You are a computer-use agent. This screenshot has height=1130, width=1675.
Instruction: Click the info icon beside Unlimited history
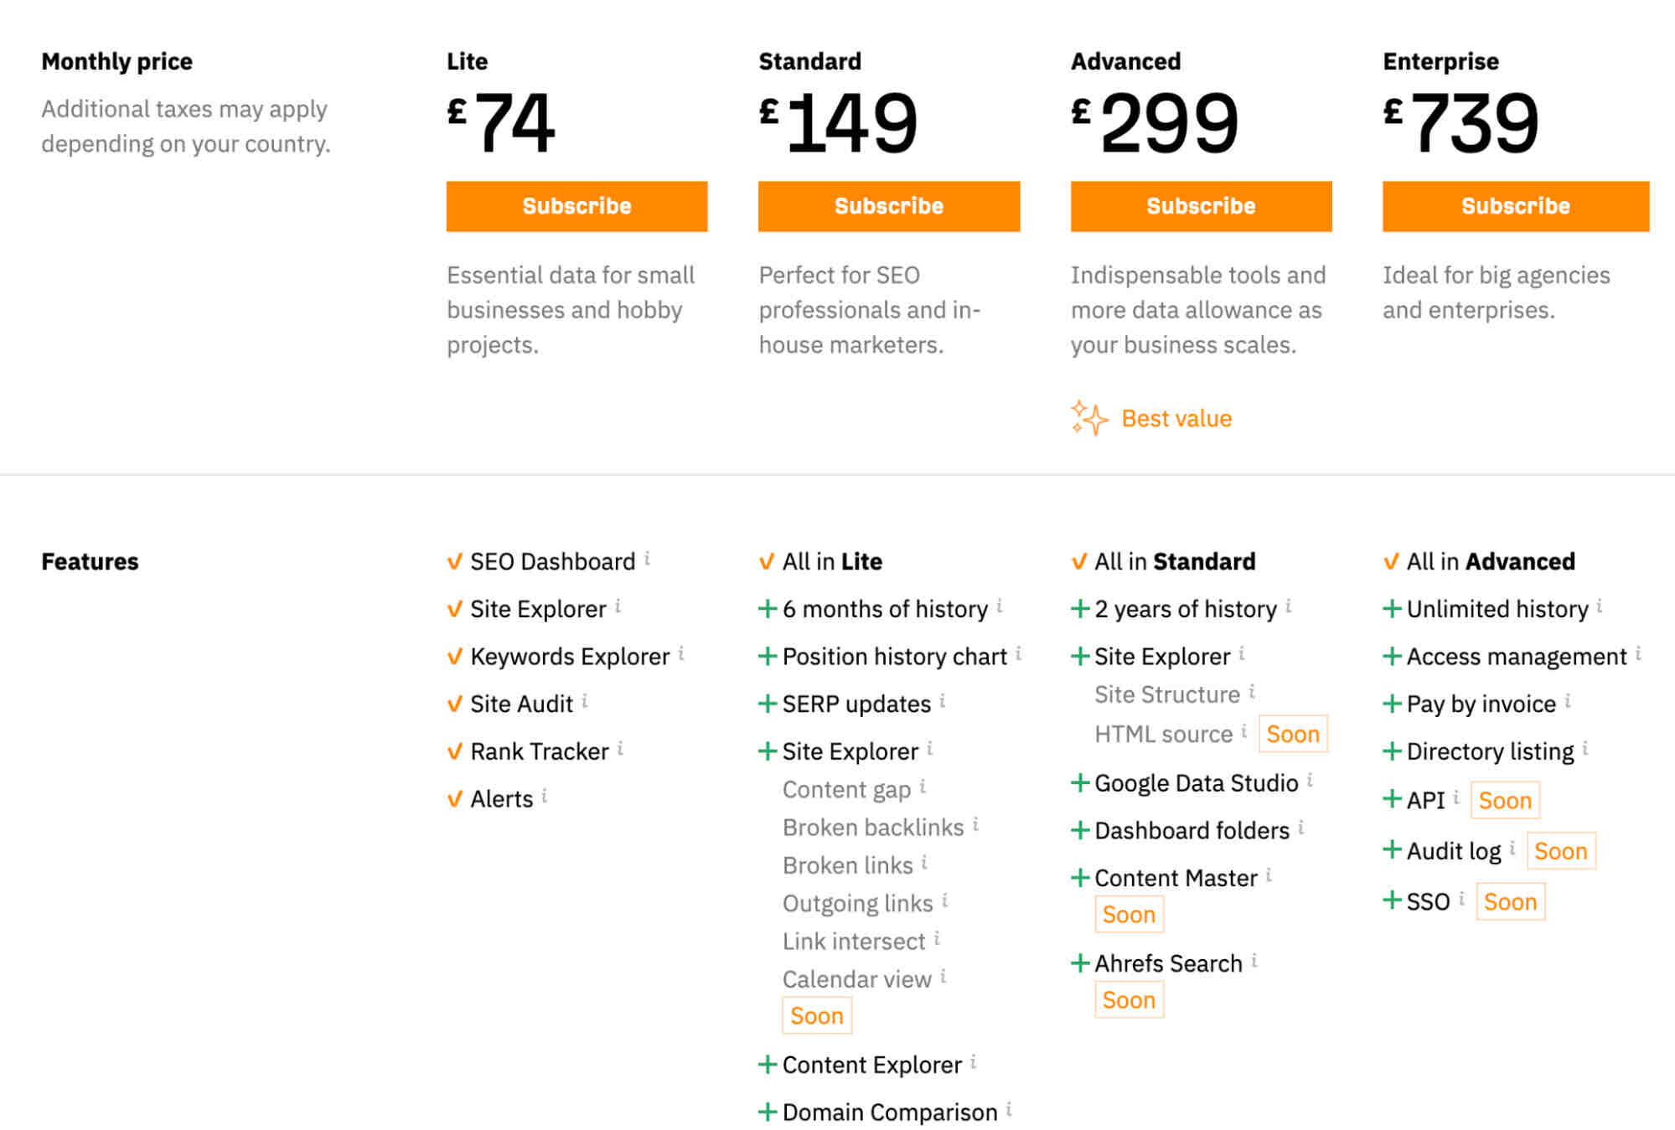click(x=1599, y=606)
